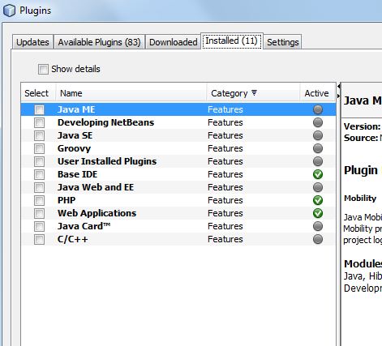Select the Base IDE plugin name
The image size is (382, 346).
point(77,174)
